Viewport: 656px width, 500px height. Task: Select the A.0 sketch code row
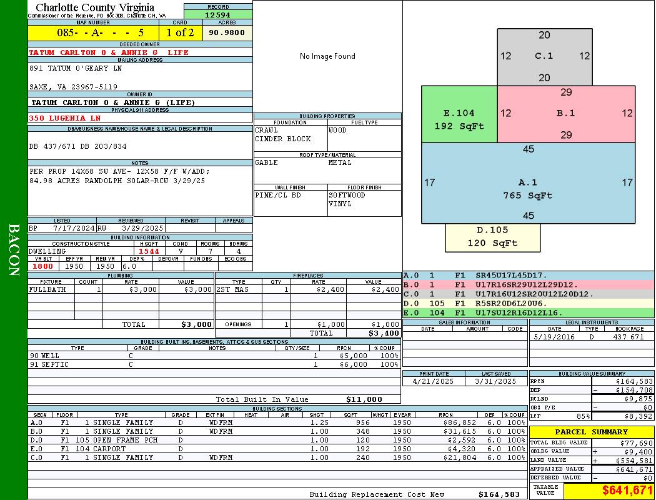529,276
